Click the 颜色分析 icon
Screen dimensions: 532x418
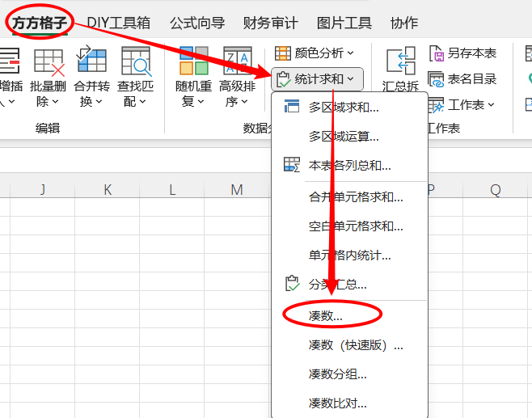coord(283,53)
